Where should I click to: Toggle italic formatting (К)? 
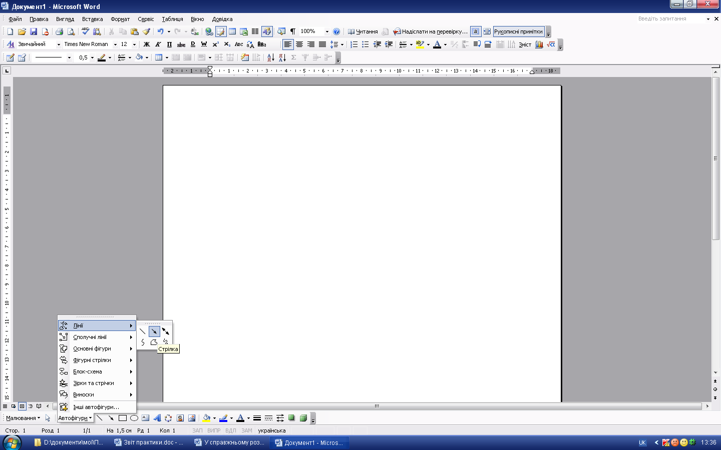(158, 44)
